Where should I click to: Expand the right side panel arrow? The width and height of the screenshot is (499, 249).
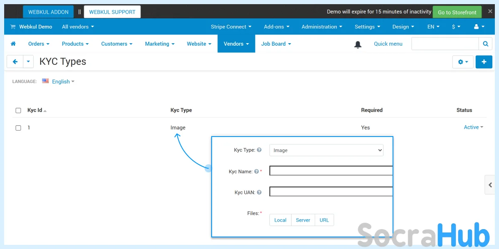tap(491, 185)
